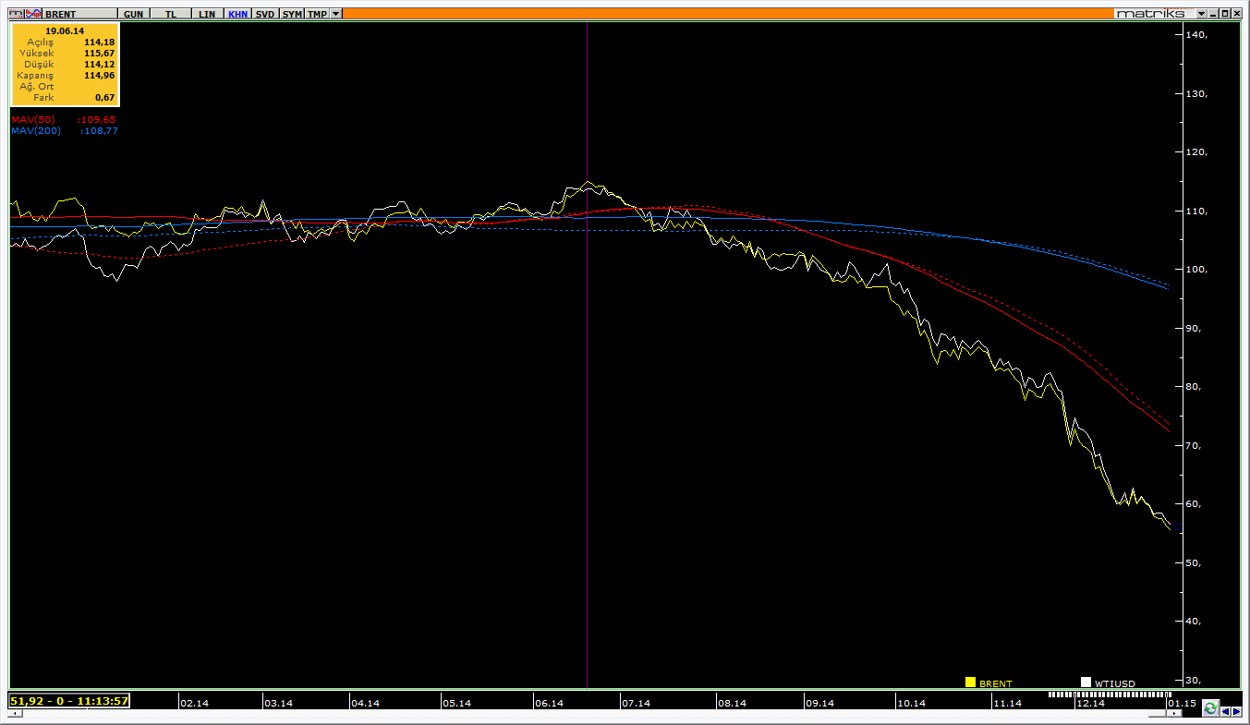Close the Matriks chart window
The width and height of the screenshot is (1250, 725).
point(1237,14)
